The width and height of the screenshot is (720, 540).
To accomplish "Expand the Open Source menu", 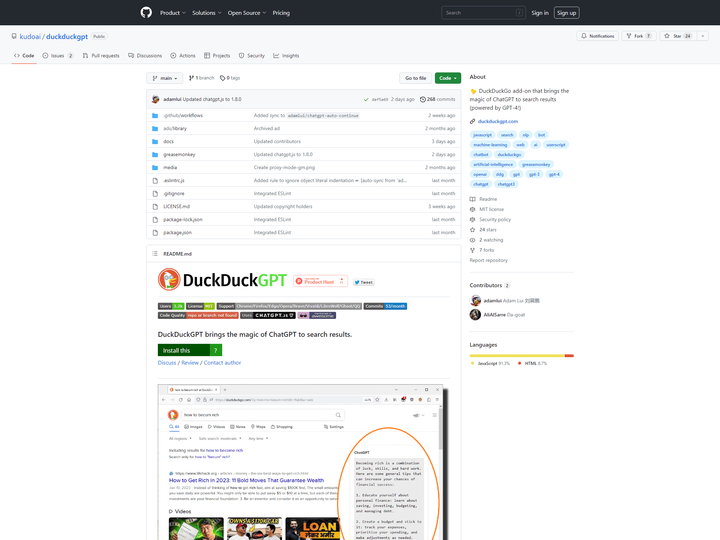I will 247,13.
